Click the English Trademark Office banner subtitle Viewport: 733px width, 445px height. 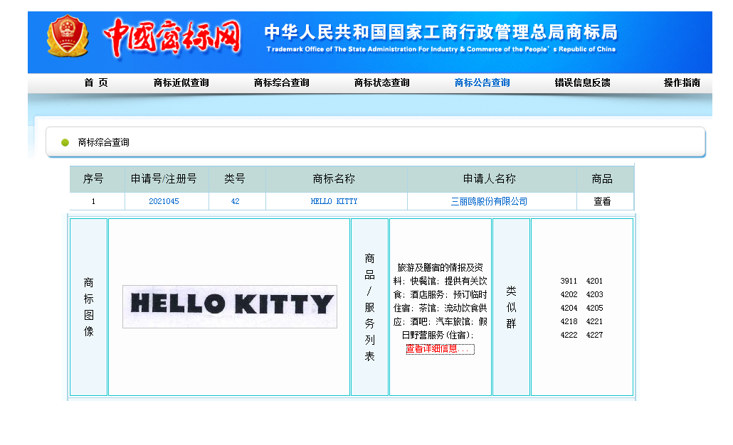pyautogui.click(x=441, y=49)
